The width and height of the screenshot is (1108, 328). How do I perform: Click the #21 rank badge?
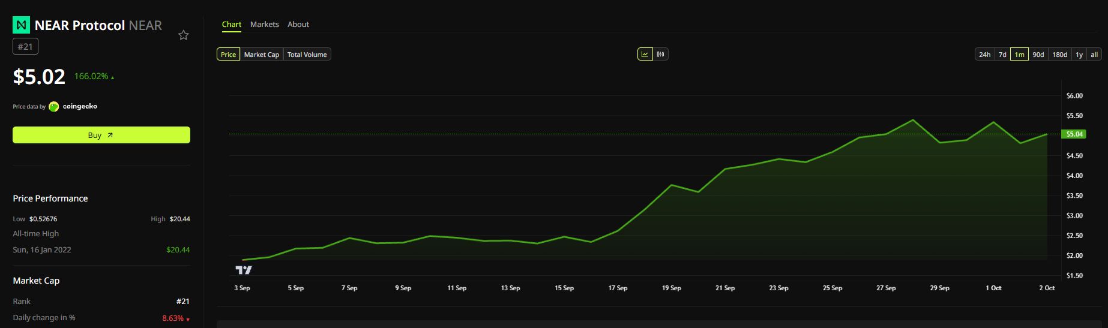[25, 46]
